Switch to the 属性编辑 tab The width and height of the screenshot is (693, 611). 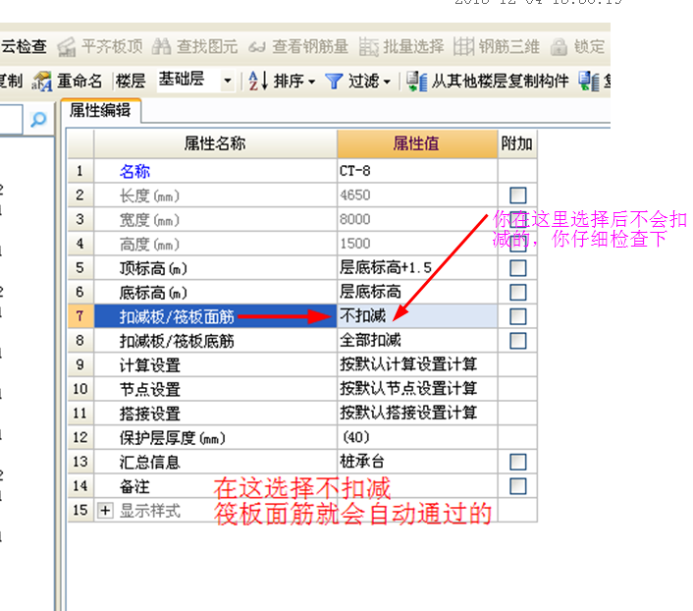point(100,110)
